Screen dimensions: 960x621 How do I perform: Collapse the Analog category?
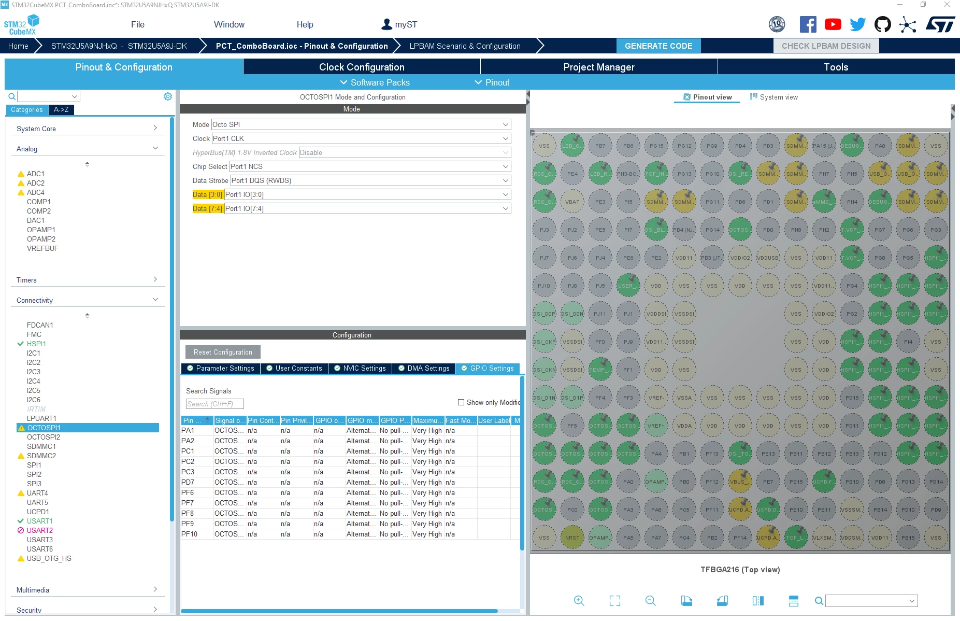(x=87, y=149)
